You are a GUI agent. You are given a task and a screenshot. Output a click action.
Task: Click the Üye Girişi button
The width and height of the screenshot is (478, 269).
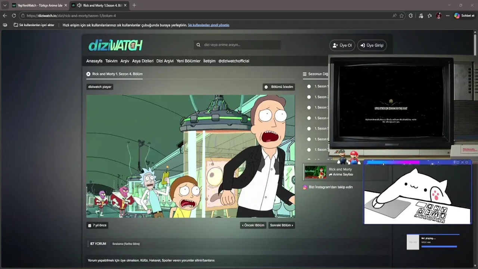coord(372,45)
